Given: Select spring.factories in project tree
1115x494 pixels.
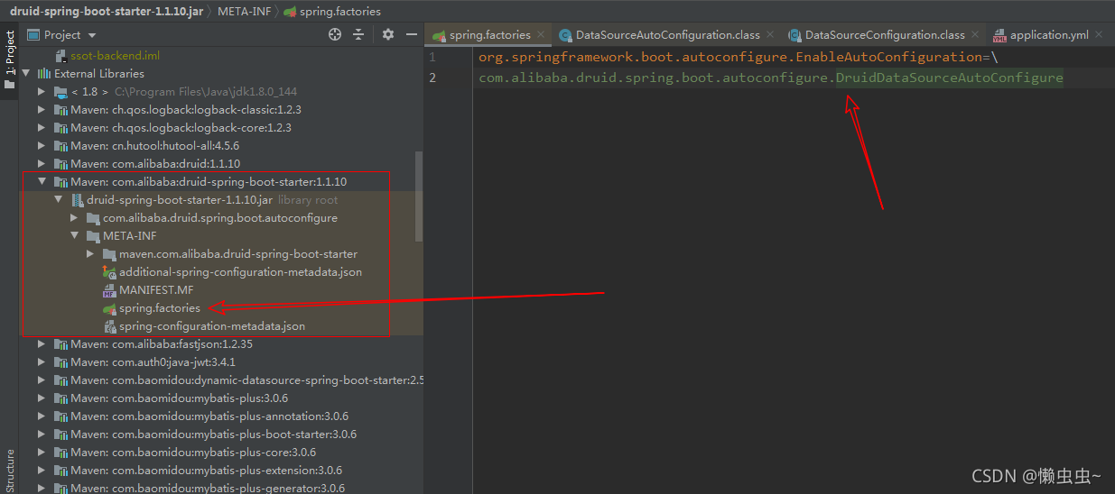Looking at the screenshot, I should [160, 308].
